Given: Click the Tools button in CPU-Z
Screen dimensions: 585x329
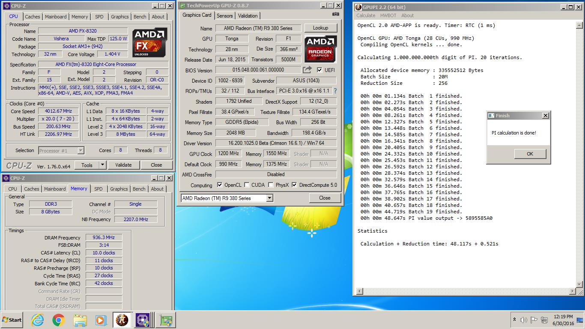Looking at the screenshot, I should coord(87,165).
